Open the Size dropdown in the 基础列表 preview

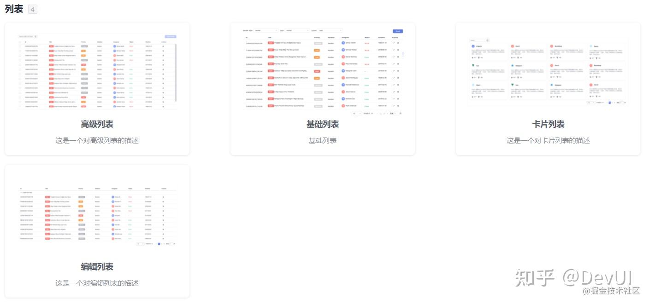tap(297, 30)
